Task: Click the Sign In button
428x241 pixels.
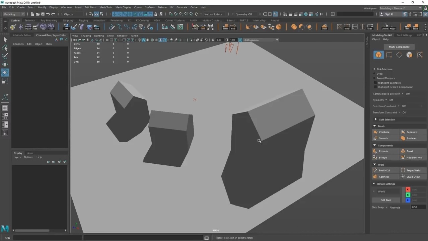Action: coord(388,14)
